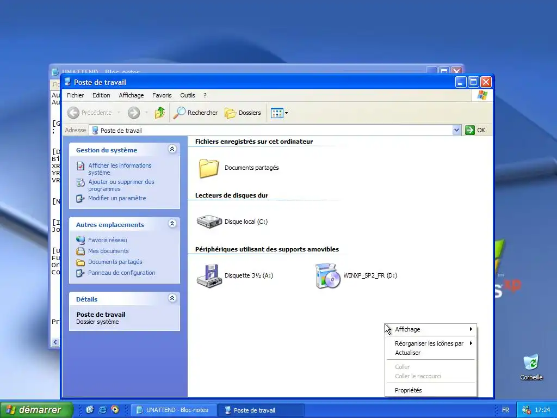557x418 pixels.
Task: Expand Affichage submenu in context menu
Action: click(x=431, y=329)
